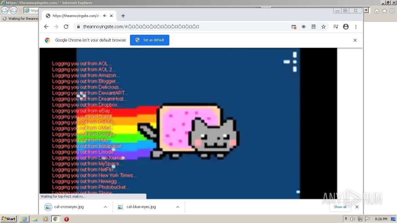Screen dimensions: 397x223
Task: Open Internet Explorer recent pages dropdown
Action: click(20, 11)
